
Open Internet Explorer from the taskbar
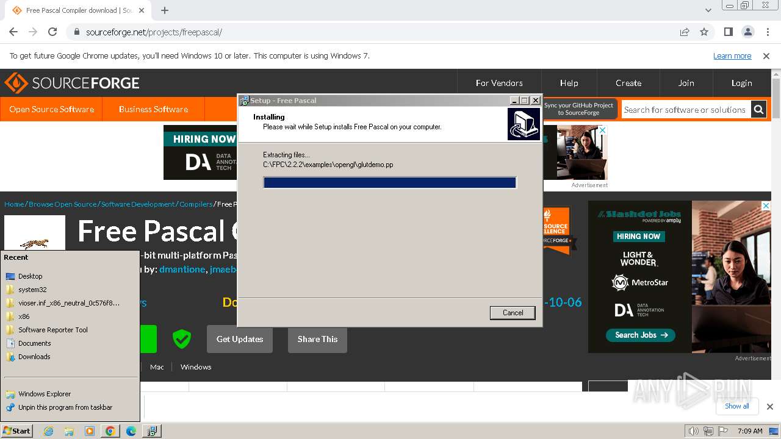(x=49, y=431)
